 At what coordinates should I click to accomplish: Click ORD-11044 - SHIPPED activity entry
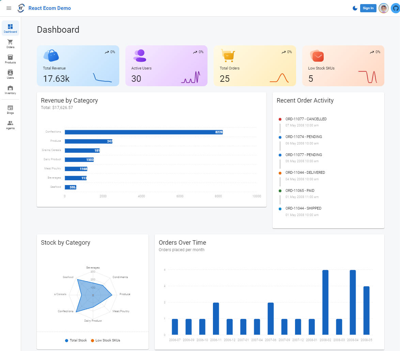point(303,209)
